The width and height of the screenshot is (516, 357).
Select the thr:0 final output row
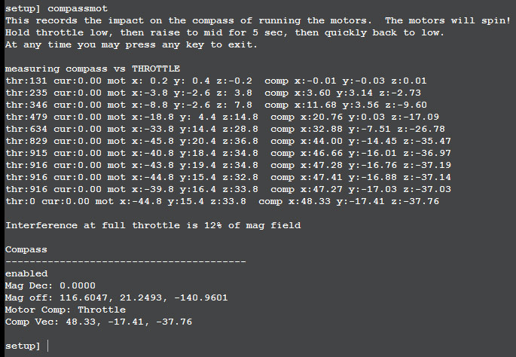[x=222, y=201]
